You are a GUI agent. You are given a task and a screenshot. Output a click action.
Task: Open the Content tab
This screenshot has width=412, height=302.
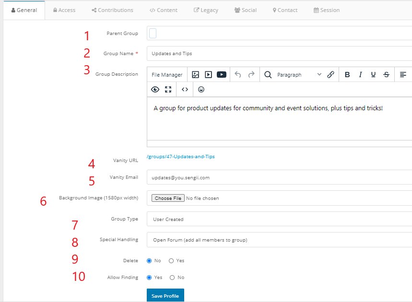164,10
